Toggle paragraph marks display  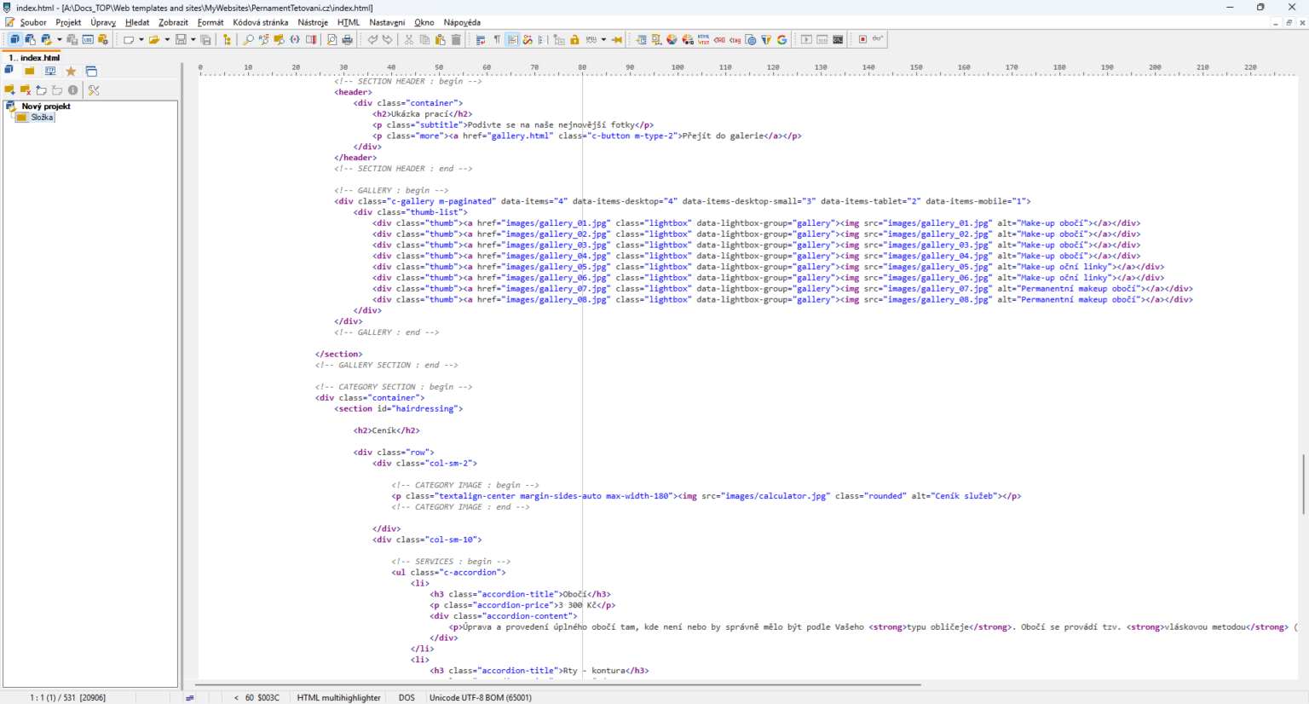(x=496, y=39)
